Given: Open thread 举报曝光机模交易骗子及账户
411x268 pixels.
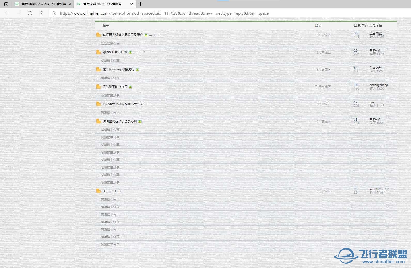Looking at the screenshot, I should [123, 35].
